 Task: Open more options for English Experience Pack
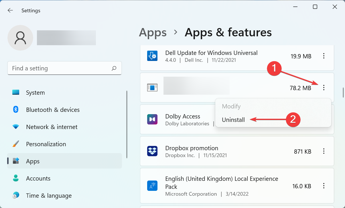coord(324,186)
